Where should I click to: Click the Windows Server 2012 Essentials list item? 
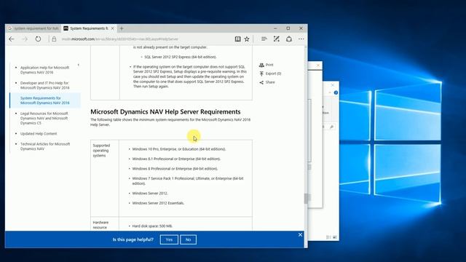point(158,203)
